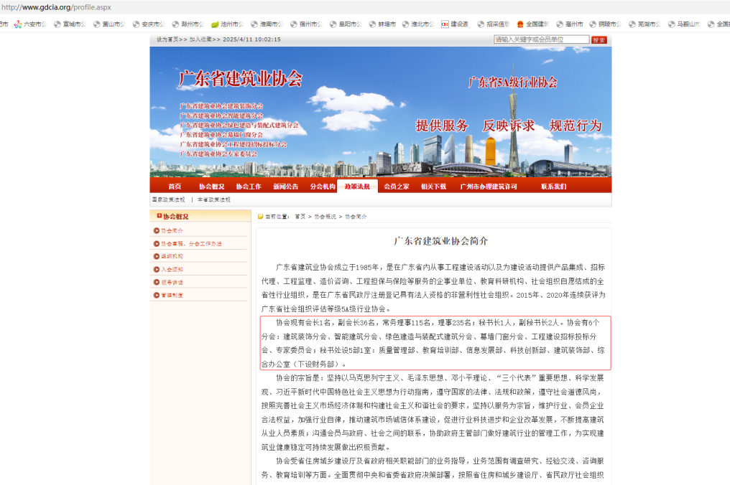730x485 pixels.
Task: Open the 全国建筑 bookmark with red emblem
Action: [520, 24]
